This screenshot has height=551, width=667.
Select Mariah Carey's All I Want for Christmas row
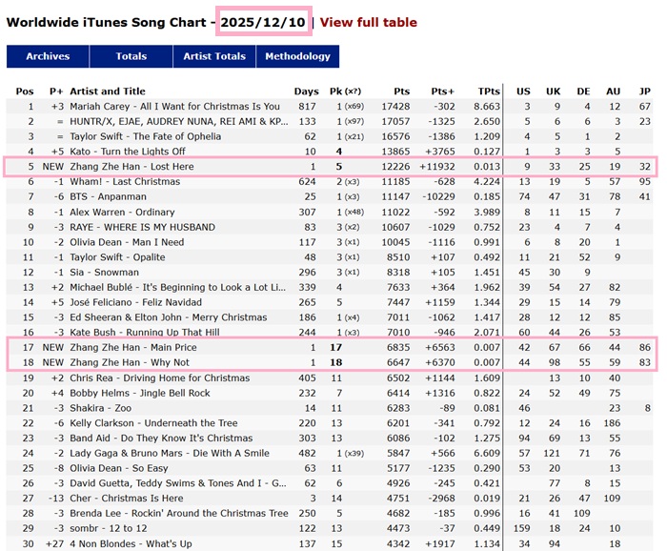pyautogui.click(x=175, y=107)
